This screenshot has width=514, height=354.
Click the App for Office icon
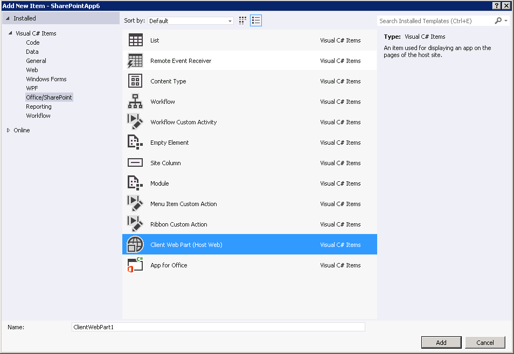(x=135, y=265)
